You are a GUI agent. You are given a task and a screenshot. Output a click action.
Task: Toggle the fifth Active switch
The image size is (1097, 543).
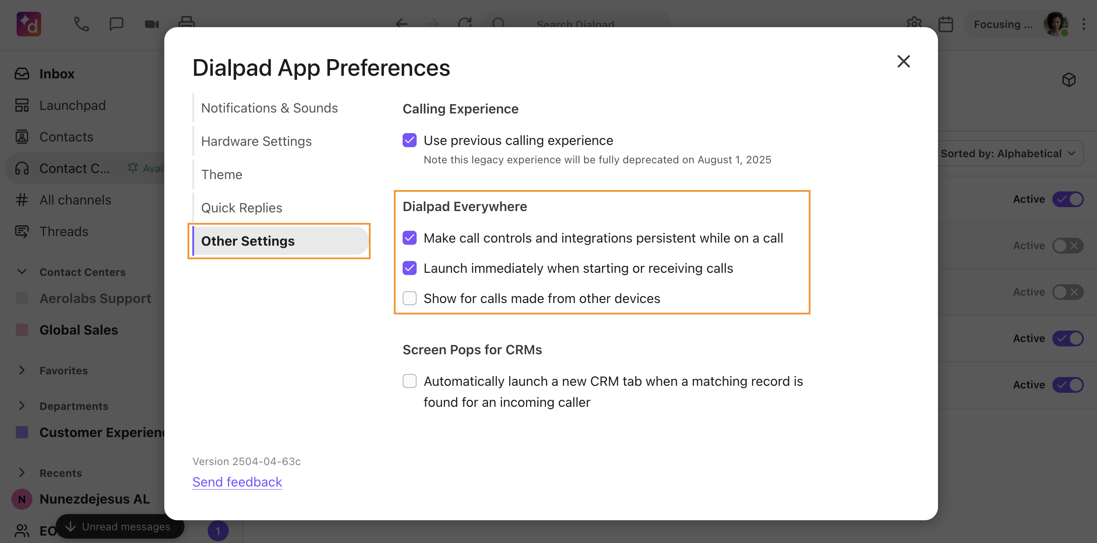1068,385
